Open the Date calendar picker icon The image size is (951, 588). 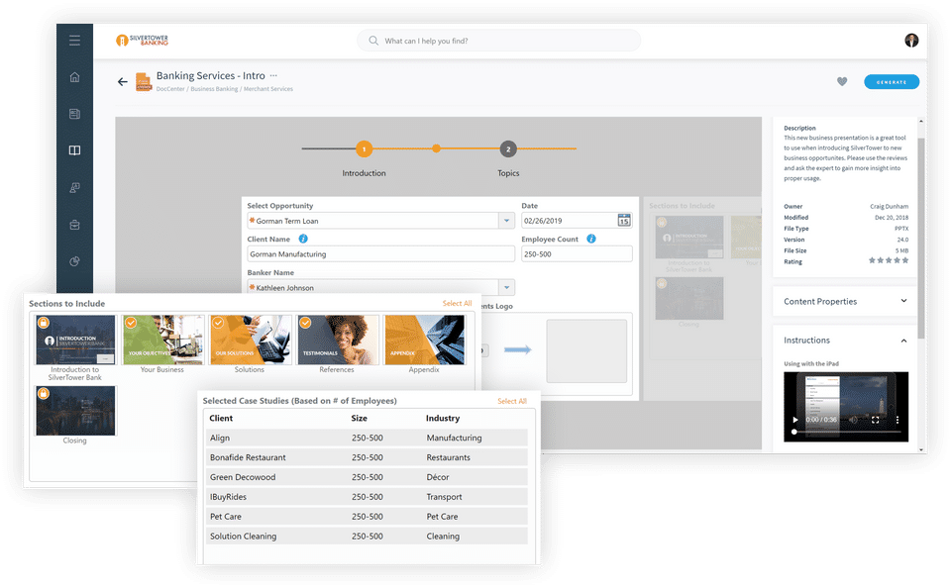(x=623, y=220)
